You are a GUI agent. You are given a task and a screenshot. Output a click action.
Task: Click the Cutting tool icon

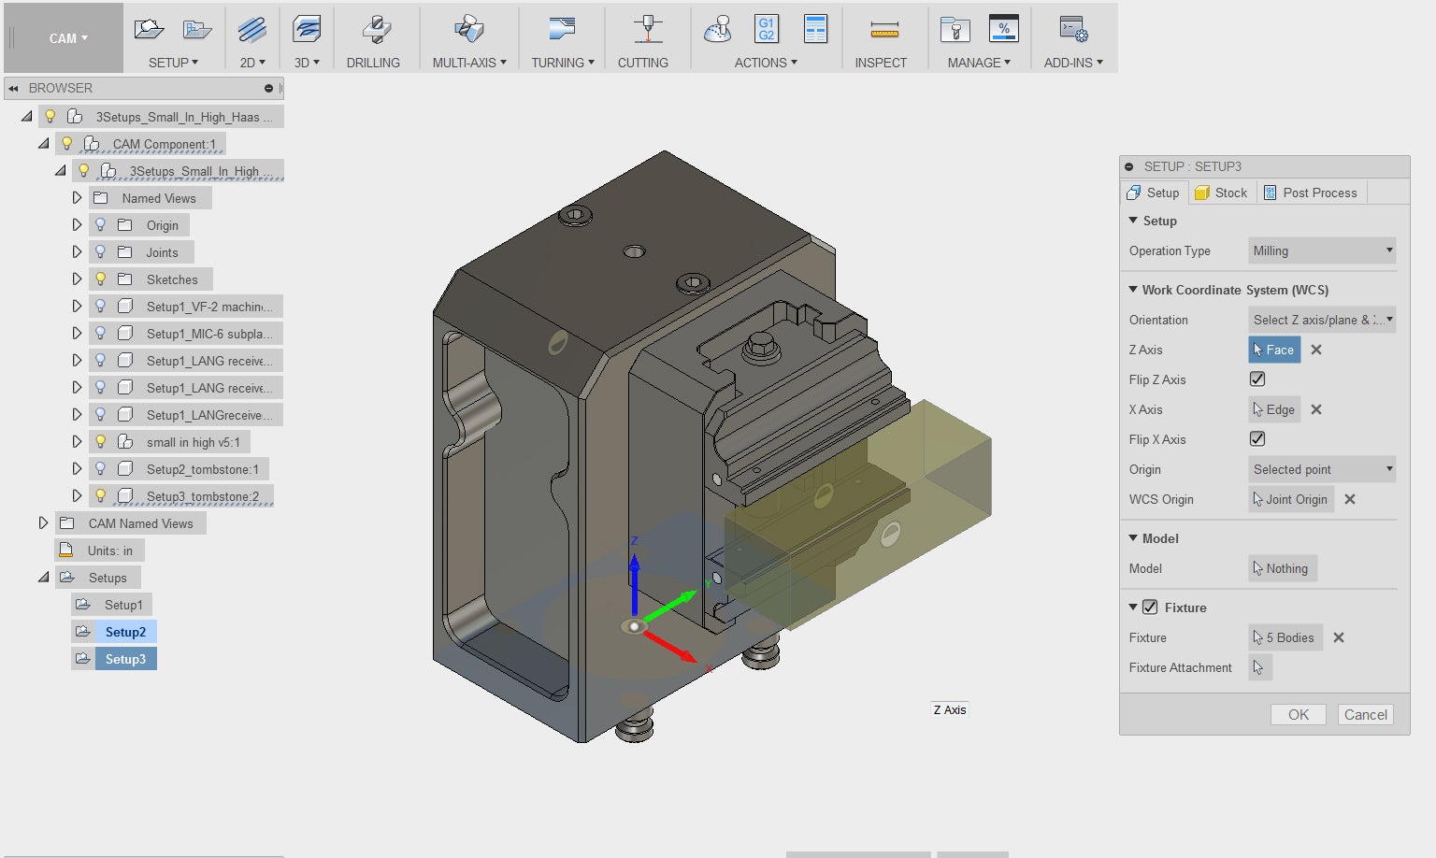[647, 31]
